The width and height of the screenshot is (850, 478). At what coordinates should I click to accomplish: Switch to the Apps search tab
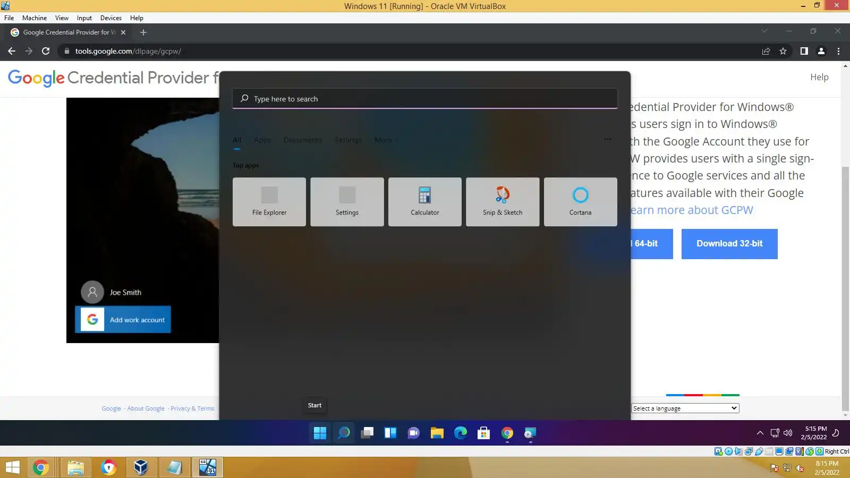coord(262,140)
